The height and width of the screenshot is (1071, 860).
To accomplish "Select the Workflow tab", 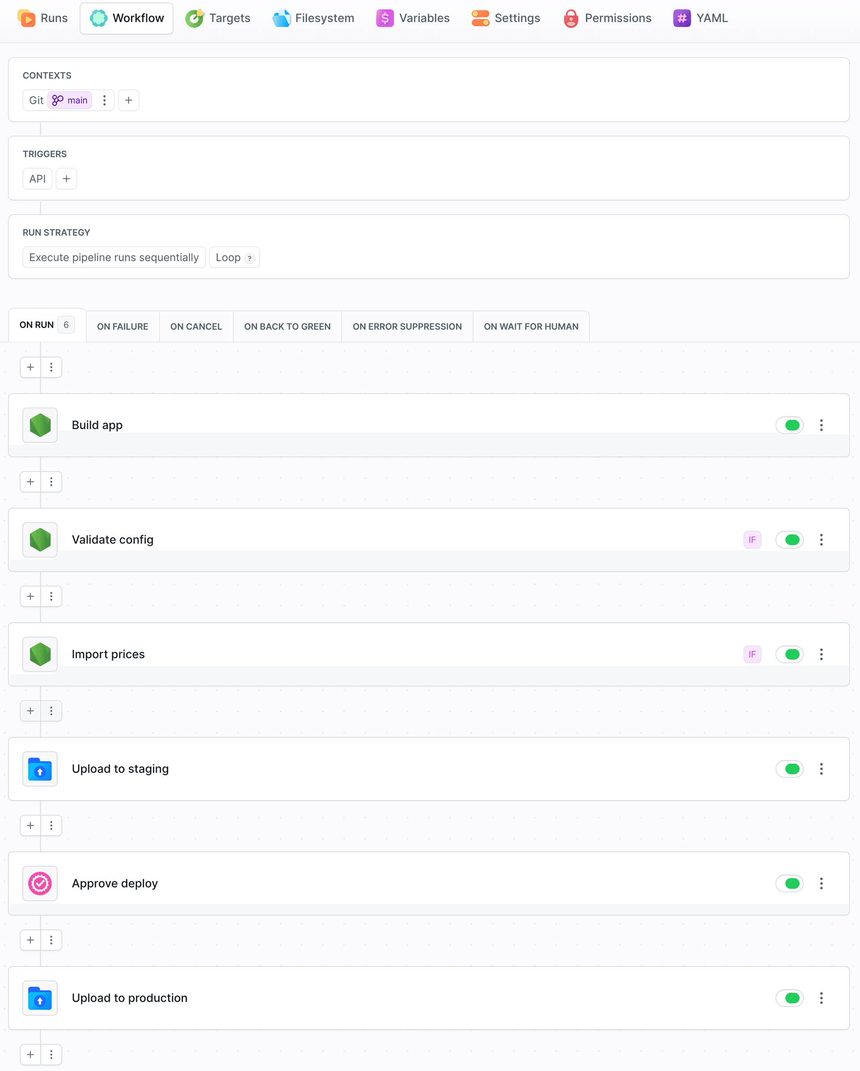I will point(127,18).
